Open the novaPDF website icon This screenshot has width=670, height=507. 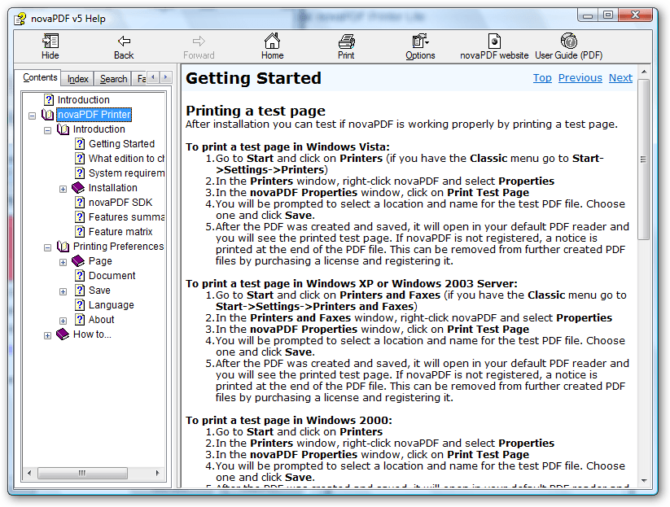[x=494, y=42]
